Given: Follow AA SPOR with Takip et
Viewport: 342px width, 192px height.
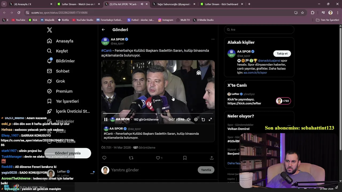Looking at the screenshot, I should (282, 54).
